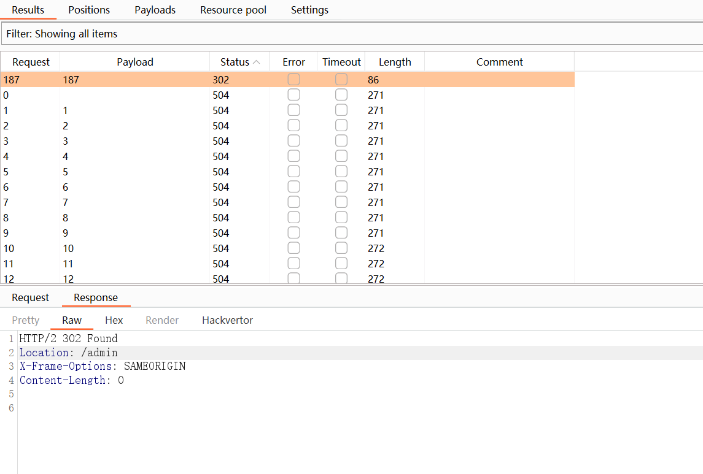
Task: Select the row with payload 9
Action: (x=287, y=233)
